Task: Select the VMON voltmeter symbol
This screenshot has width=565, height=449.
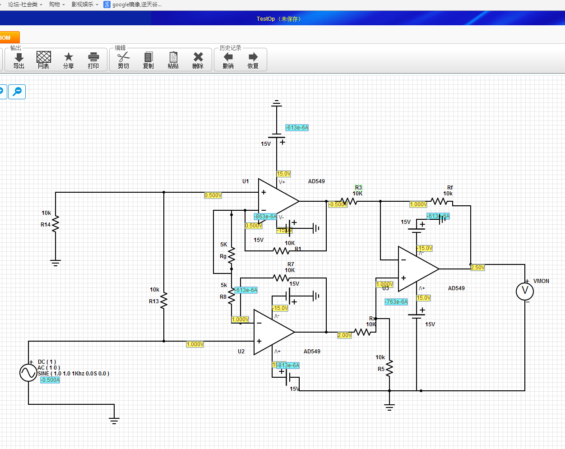Action: pyautogui.click(x=525, y=291)
